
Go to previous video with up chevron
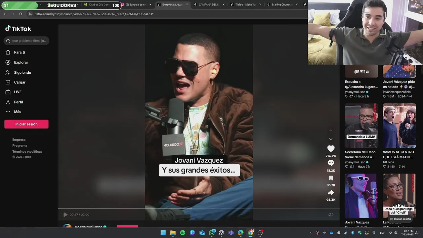point(331,130)
